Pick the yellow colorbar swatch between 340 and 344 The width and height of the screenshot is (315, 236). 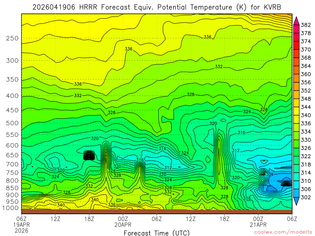[x=296, y=111]
